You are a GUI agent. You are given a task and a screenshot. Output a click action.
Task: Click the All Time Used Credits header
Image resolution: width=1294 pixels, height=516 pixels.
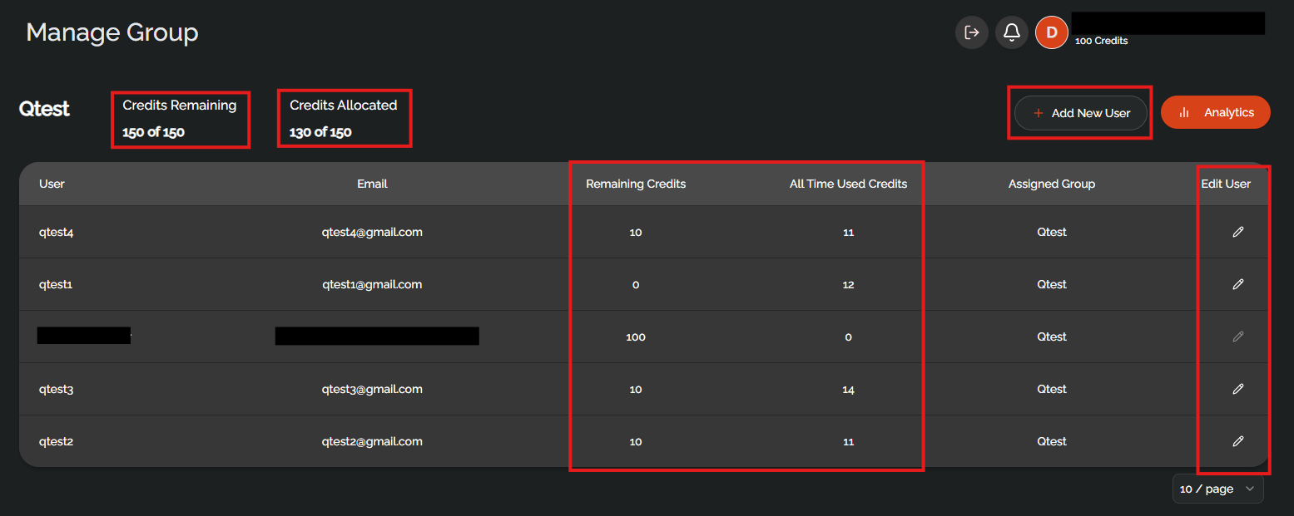(848, 184)
